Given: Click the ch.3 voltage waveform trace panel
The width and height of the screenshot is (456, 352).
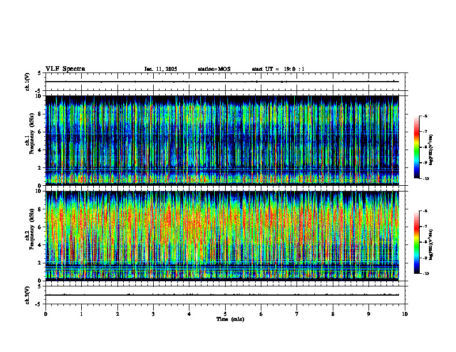Looking at the screenshot, I should 225,295.
